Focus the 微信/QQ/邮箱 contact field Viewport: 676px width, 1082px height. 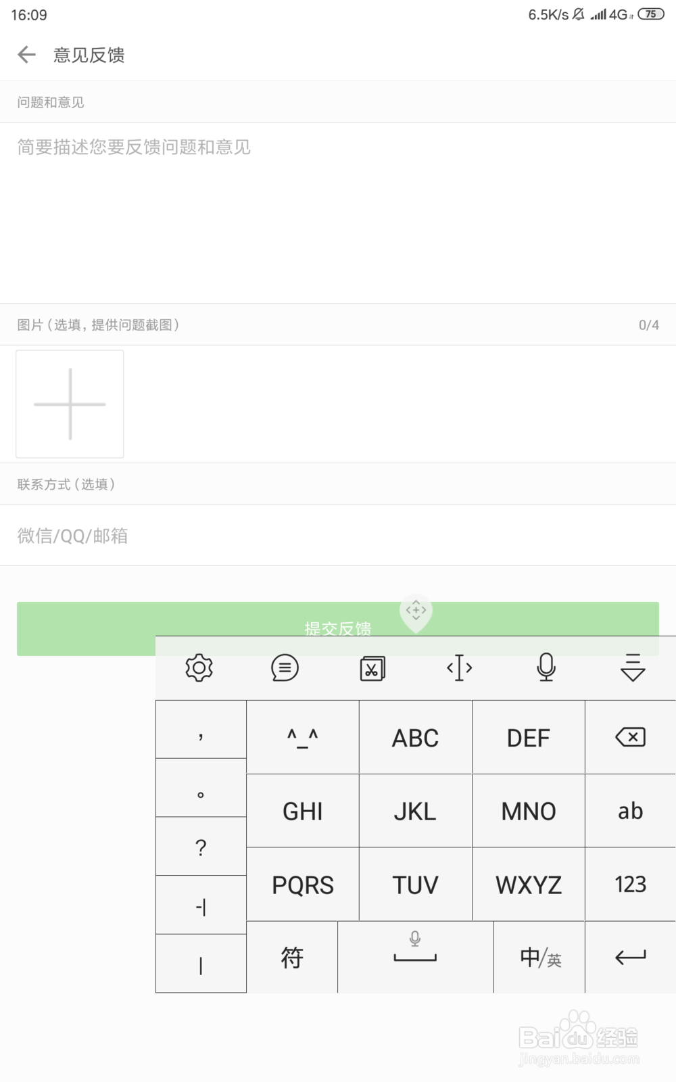338,536
